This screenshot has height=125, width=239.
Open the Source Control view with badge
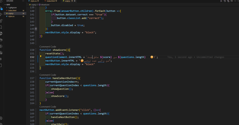[1, 8]
